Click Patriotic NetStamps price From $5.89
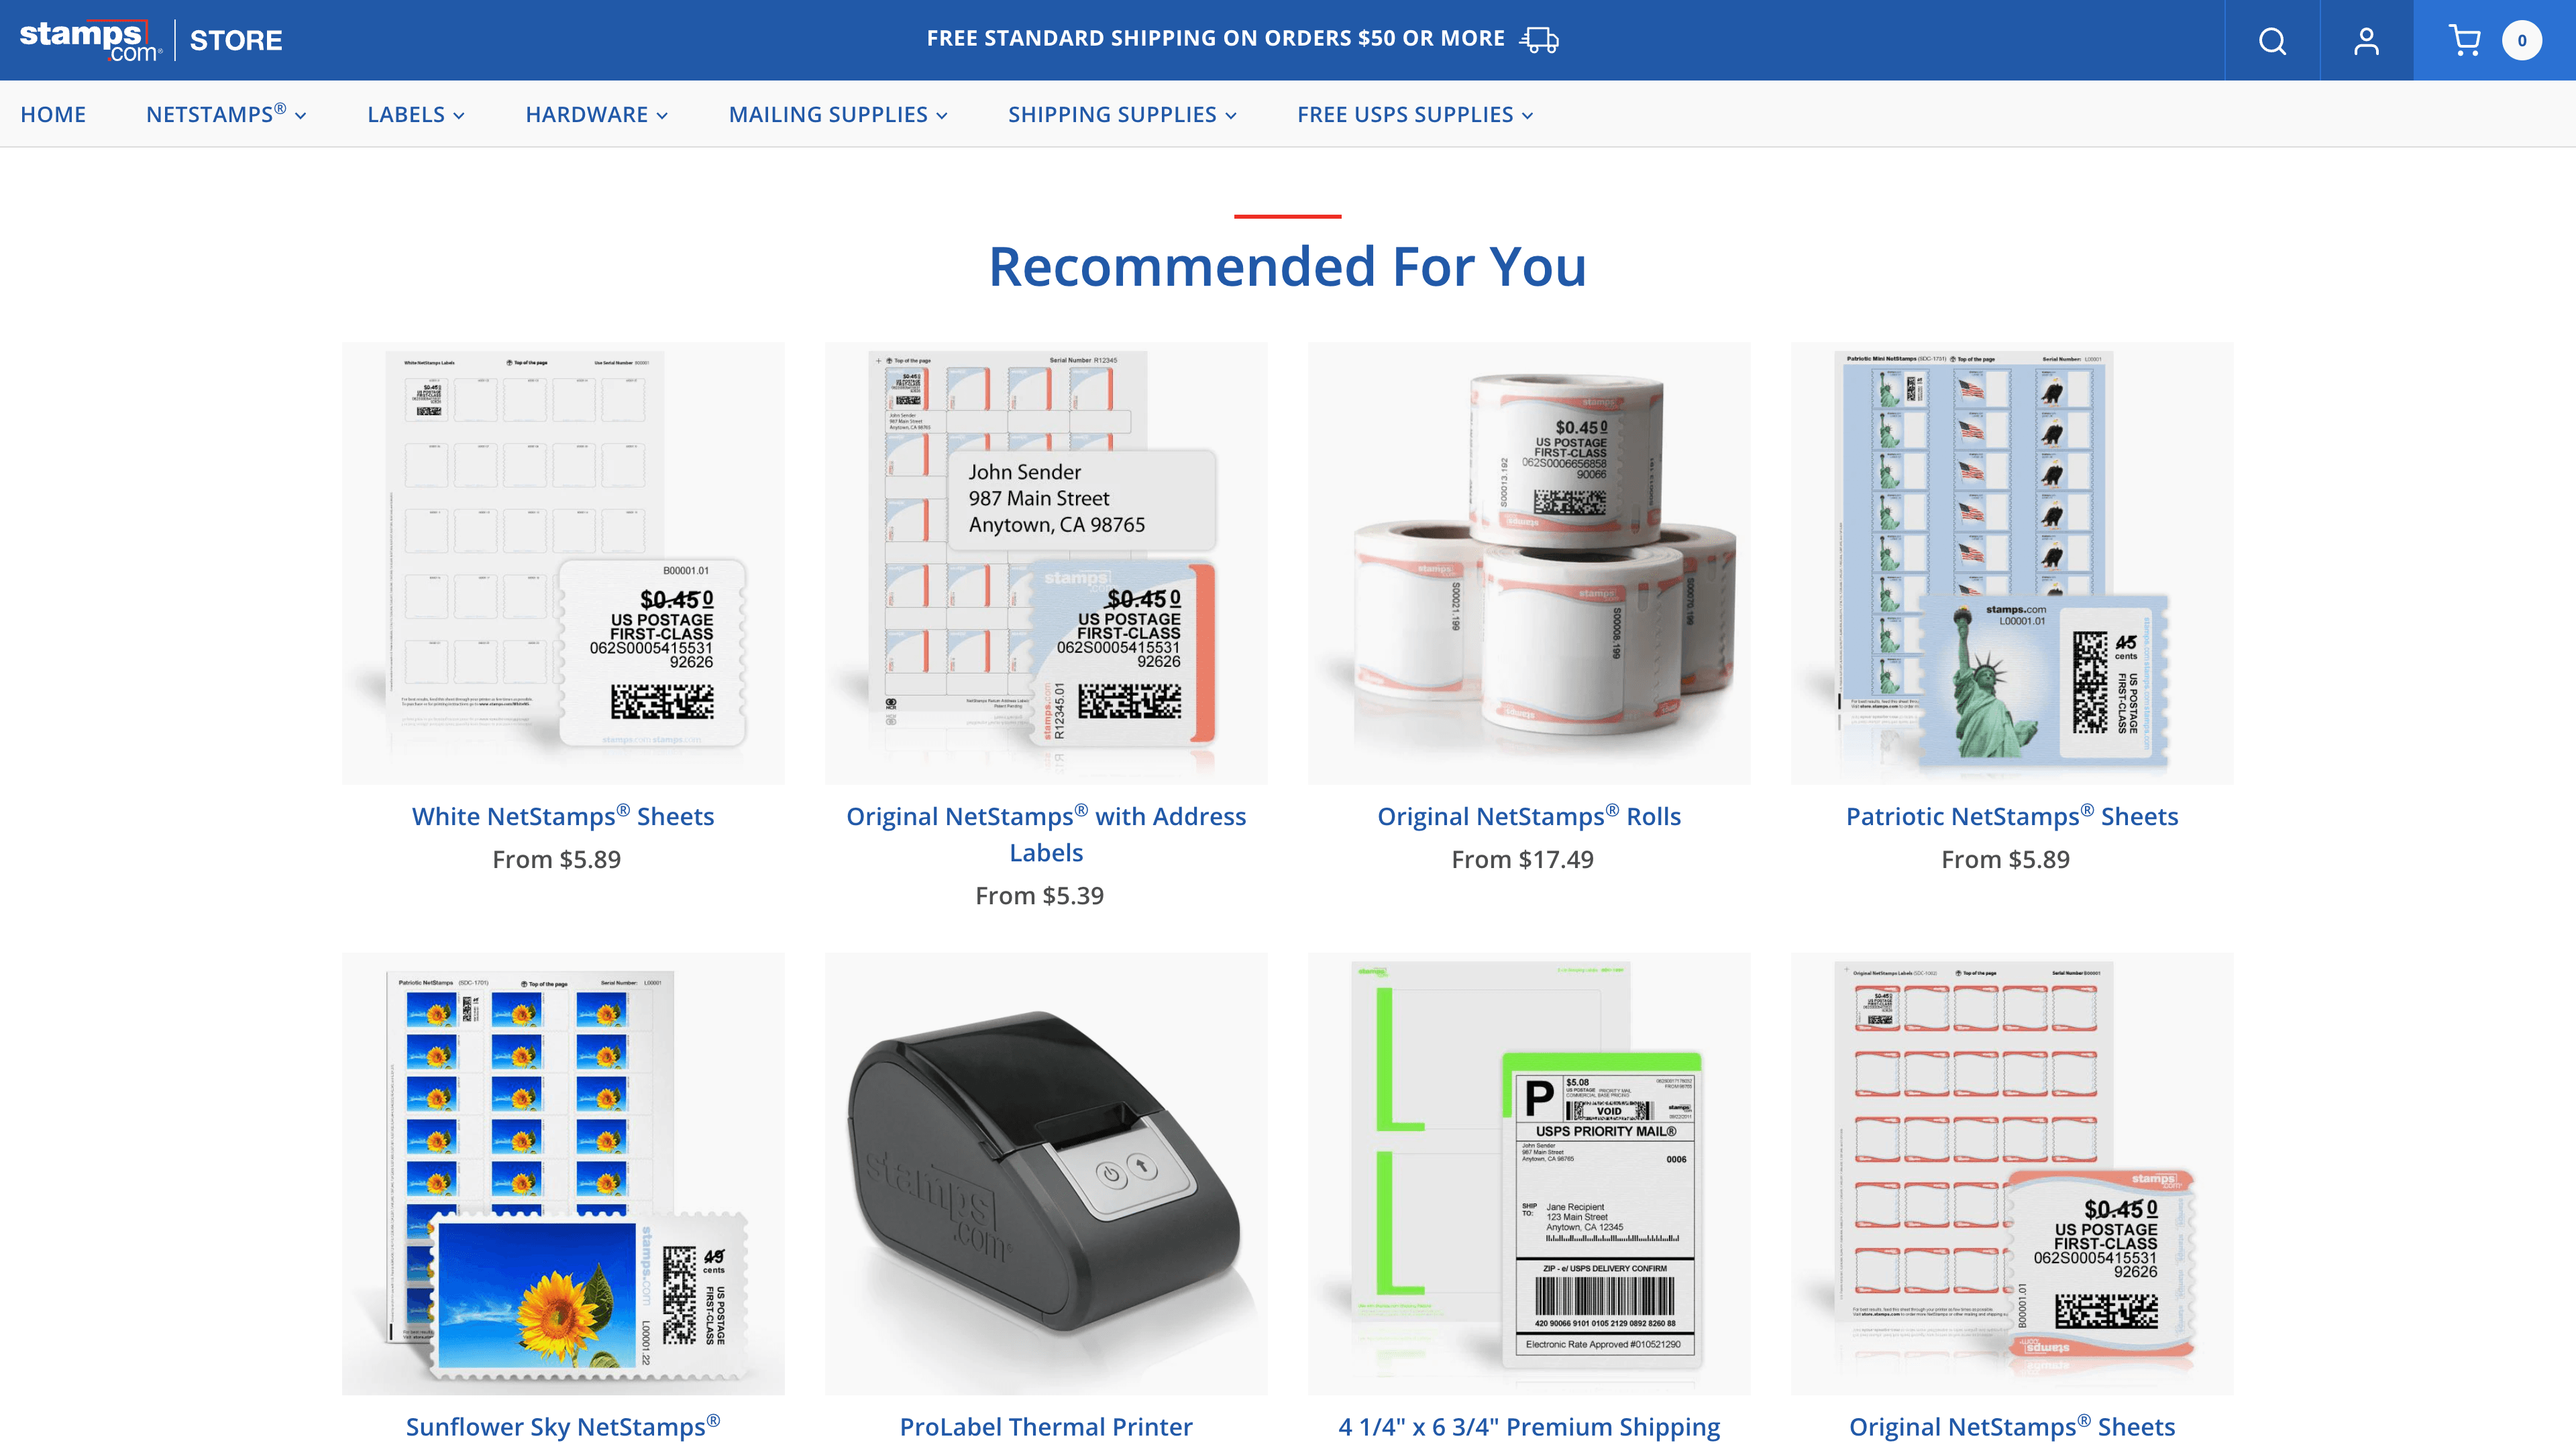This screenshot has height=1449, width=2576. [x=2006, y=859]
